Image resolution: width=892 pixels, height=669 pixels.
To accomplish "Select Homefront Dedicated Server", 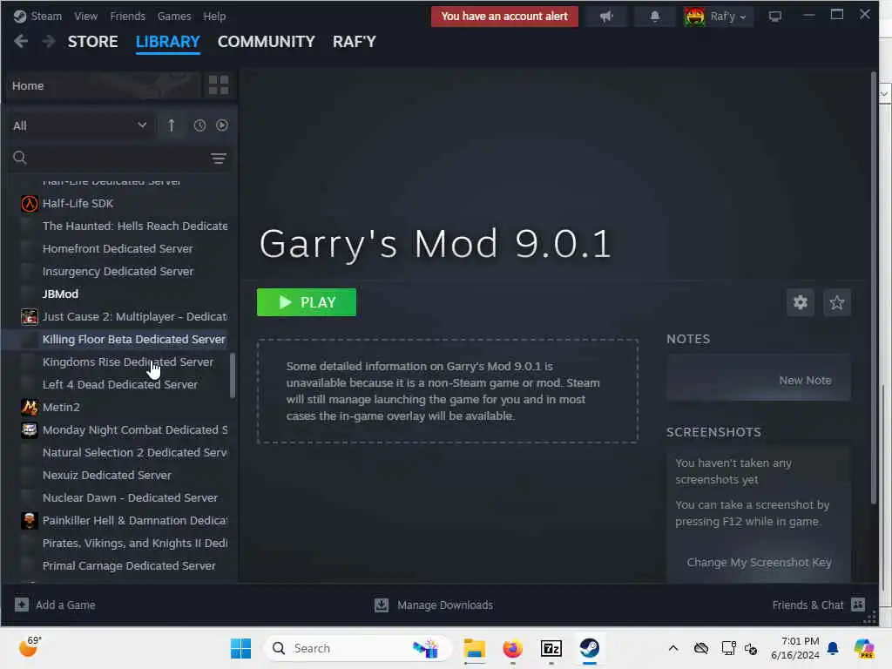I will (118, 248).
